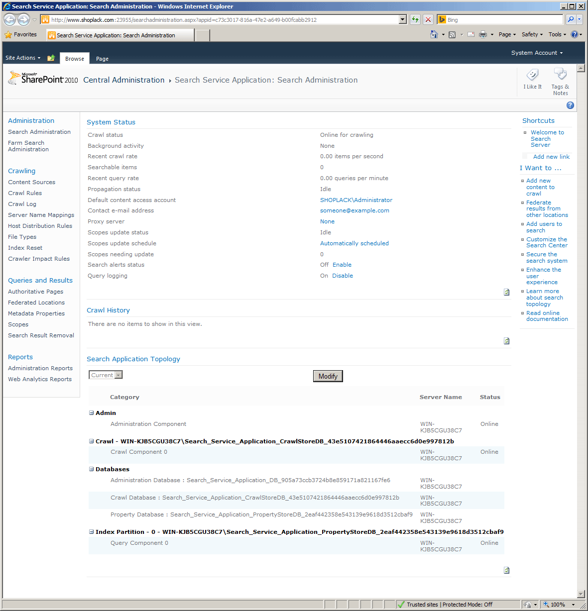
Task: Open Favorites via the star icon
Action: tap(8, 35)
